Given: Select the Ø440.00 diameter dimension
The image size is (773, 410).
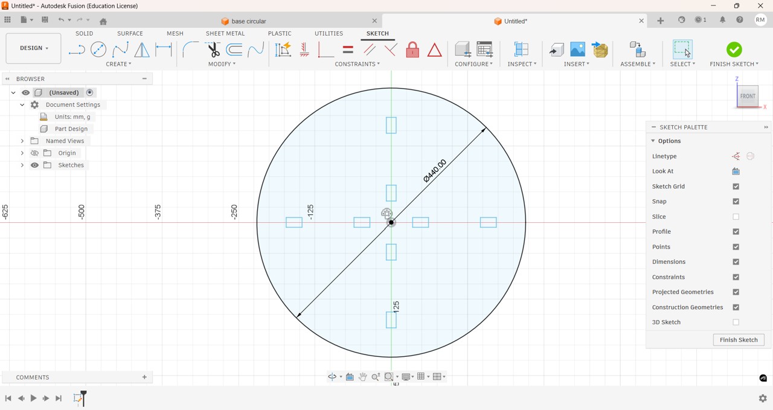Looking at the screenshot, I should (x=435, y=171).
